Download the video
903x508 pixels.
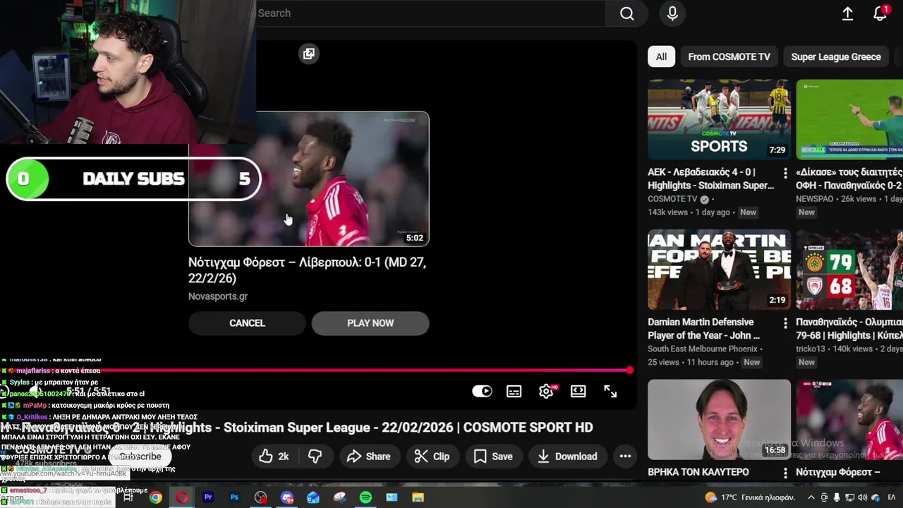click(566, 456)
